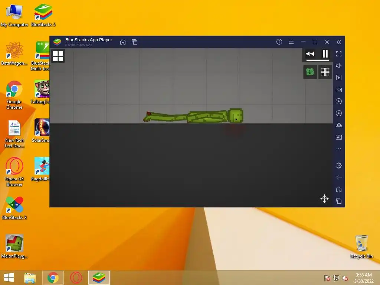Select the move/pan tool in game corner
The height and width of the screenshot is (285, 380).
(324, 199)
